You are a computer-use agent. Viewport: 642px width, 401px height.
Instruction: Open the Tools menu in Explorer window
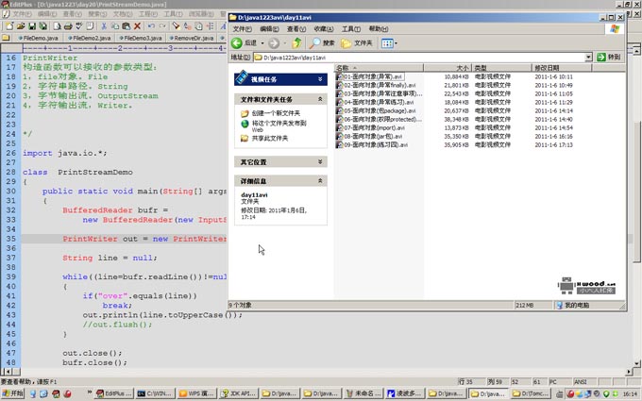coord(351,28)
